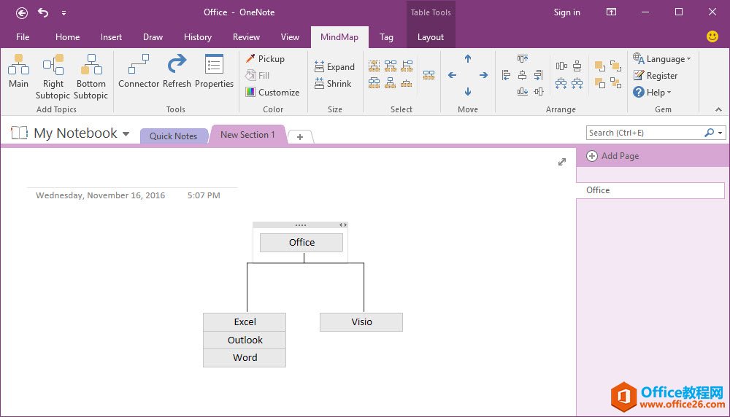Select the Office page in the page list

point(650,190)
